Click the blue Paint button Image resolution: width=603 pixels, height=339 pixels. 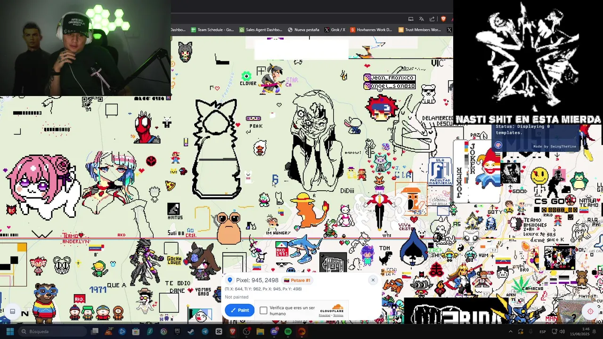[x=240, y=310]
